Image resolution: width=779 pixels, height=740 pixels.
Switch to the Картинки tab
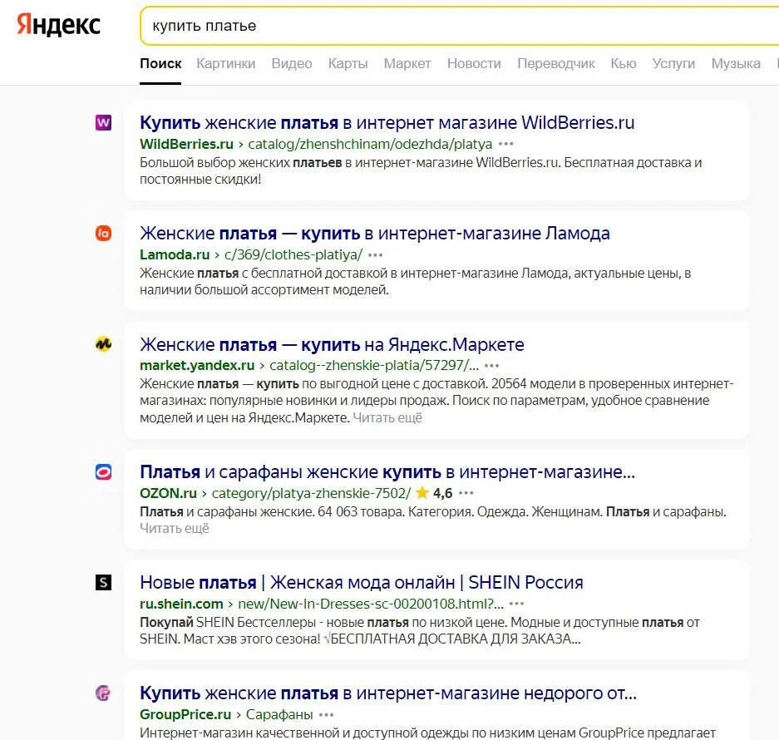[225, 63]
